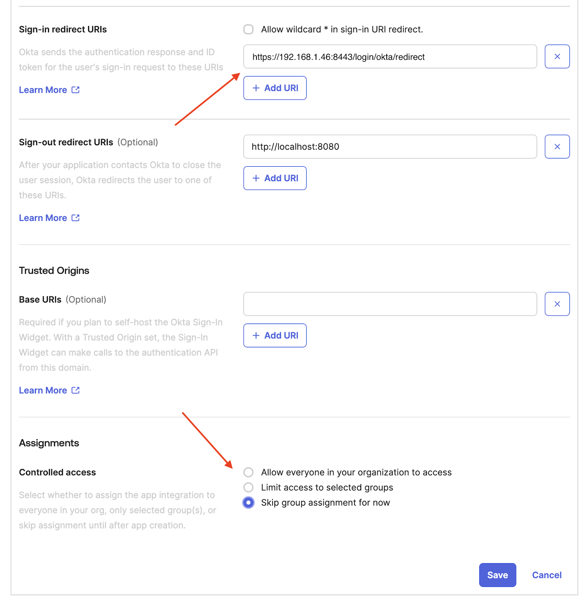Remove the sign-in redirect URI entry
The width and height of the screenshot is (587, 599).
click(x=557, y=57)
